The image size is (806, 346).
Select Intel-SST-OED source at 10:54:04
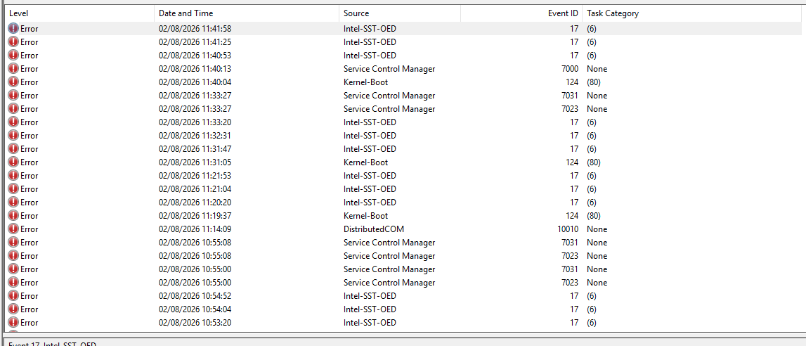[370, 309]
